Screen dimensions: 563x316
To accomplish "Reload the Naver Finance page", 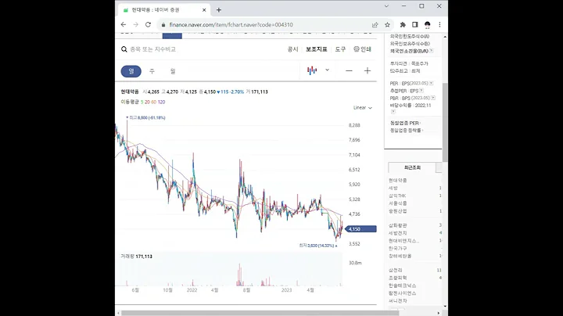I will click(148, 24).
